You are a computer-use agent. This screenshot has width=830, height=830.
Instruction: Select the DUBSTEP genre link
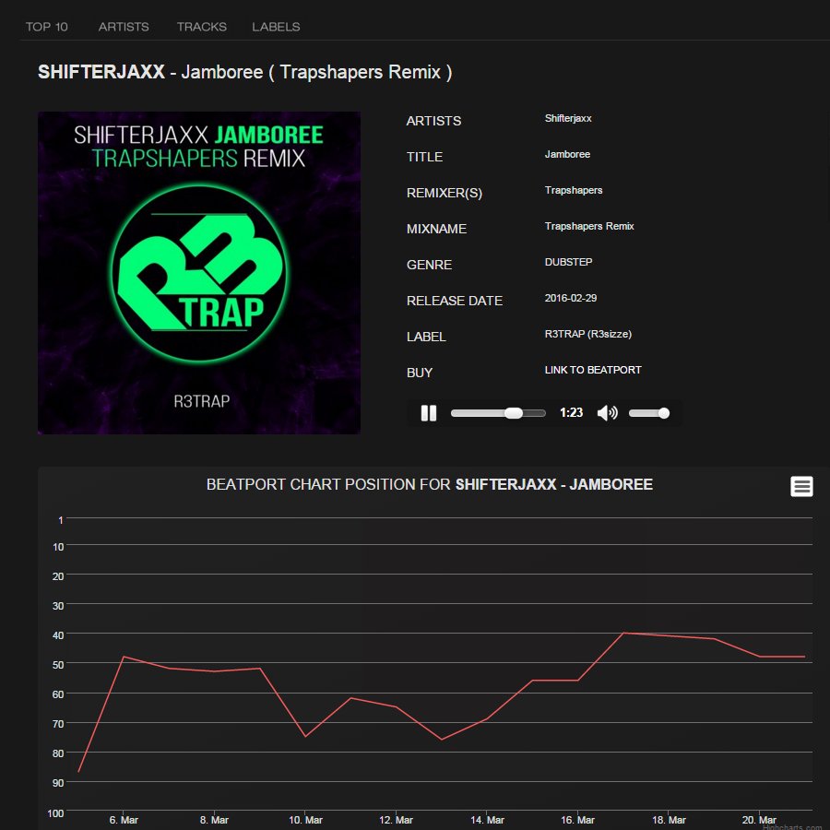pyautogui.click(x=568, y=262)
